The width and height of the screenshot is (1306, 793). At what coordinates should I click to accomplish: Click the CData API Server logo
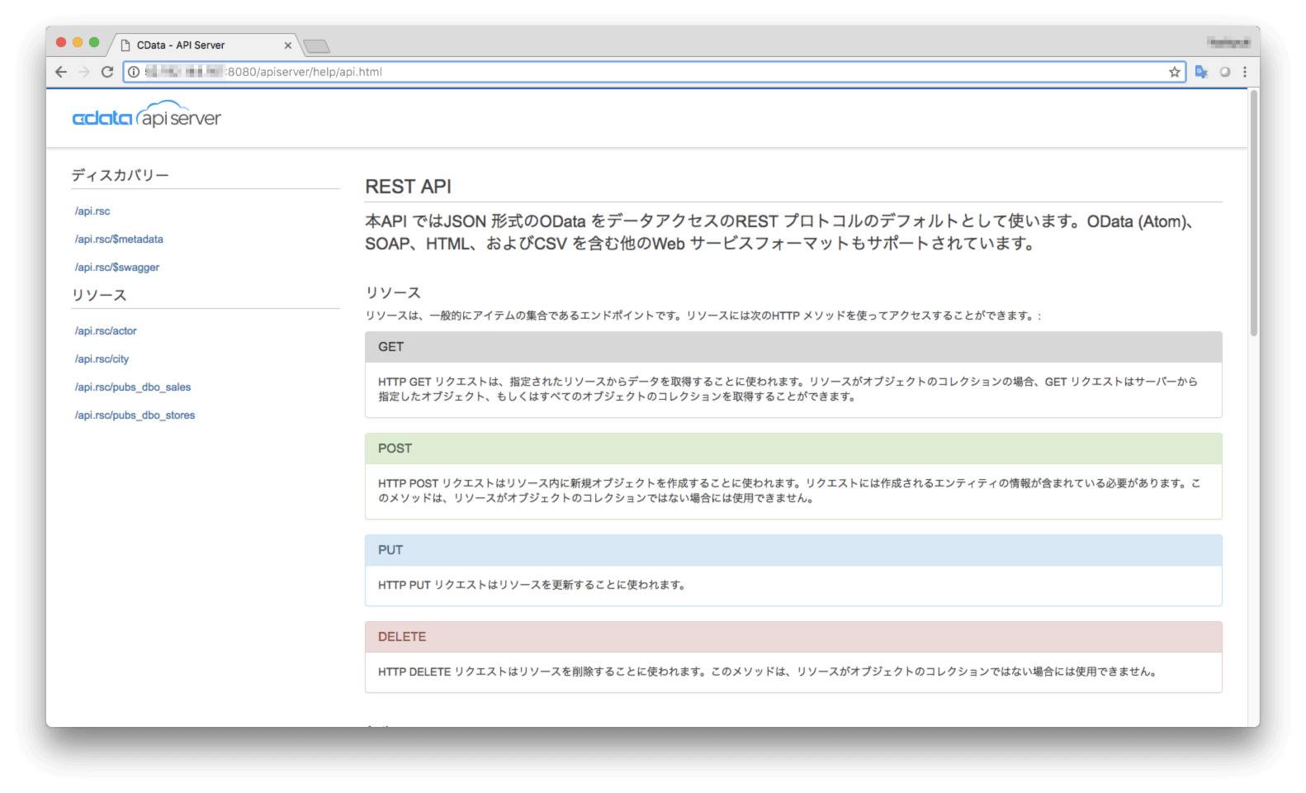tap(147, 116)
